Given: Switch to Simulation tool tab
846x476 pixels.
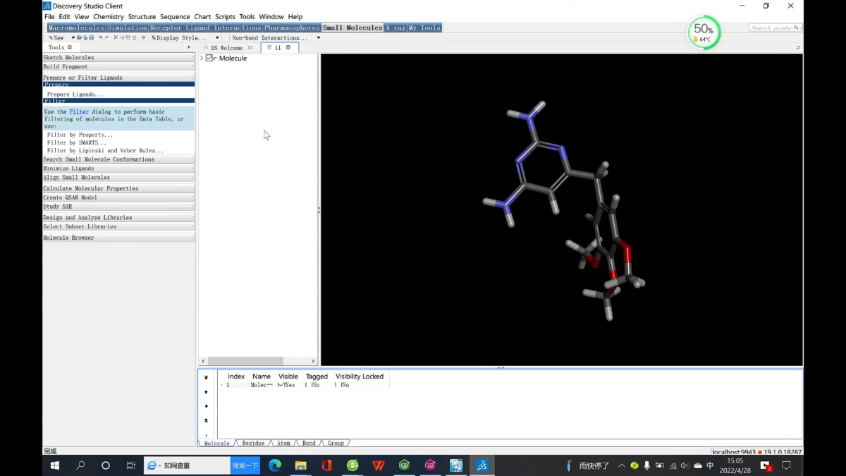Looking at the screenshot, I should click(127, 28).
